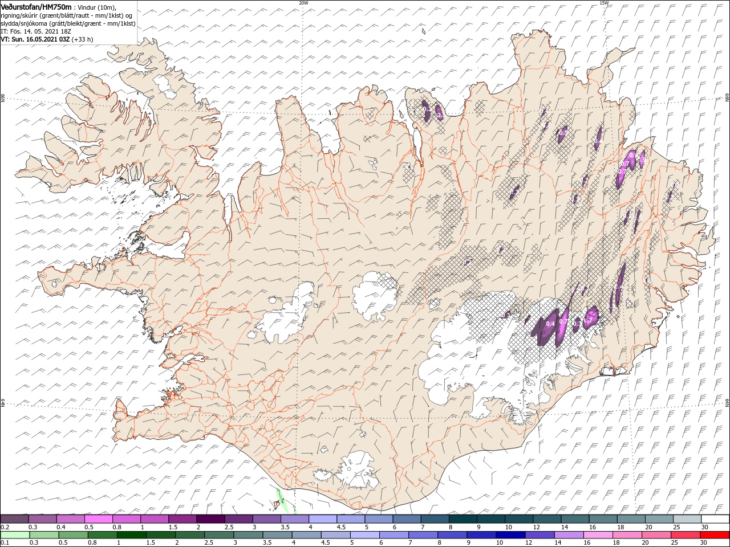
Task: Pick the 0.8 swatch in the purple snow scale
Action: click(126, 519)
